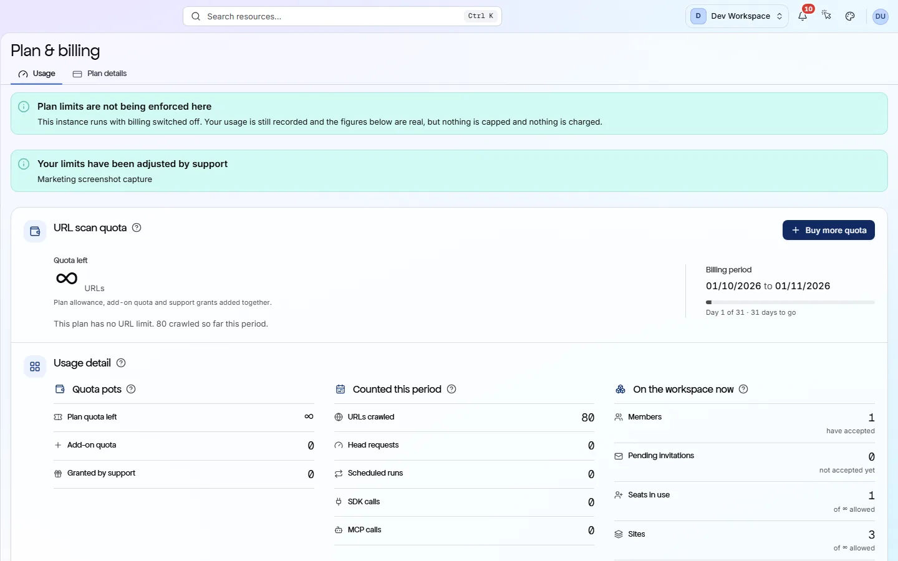Click the Add-on quota row label
898x561 pixels.
(92, 445)
